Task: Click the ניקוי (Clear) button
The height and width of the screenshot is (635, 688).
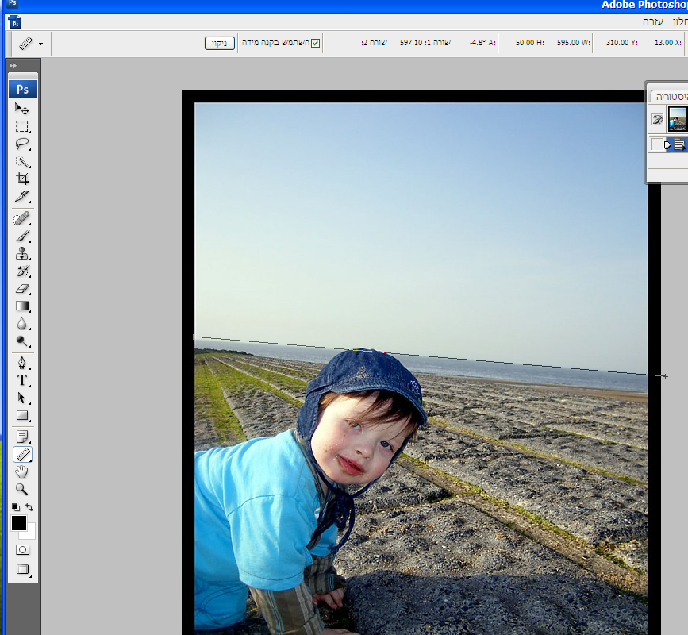Action: coord(220,43)
